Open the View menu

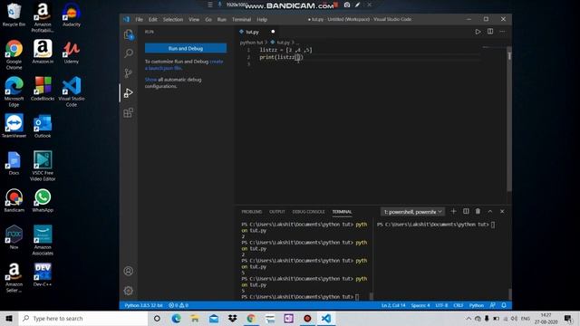point(194,20)
